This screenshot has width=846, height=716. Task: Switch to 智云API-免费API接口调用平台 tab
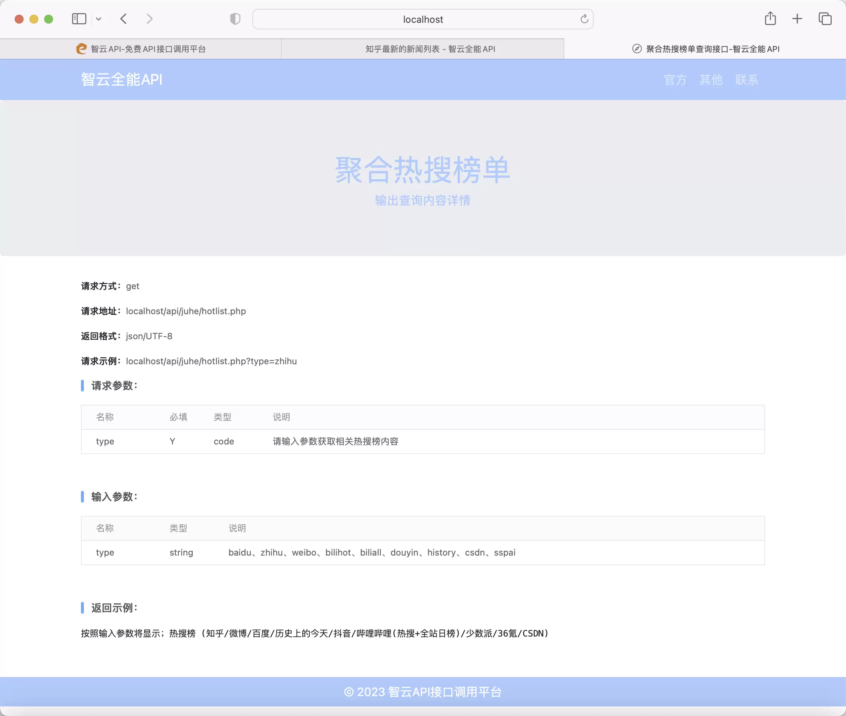[x=141, y=49]
